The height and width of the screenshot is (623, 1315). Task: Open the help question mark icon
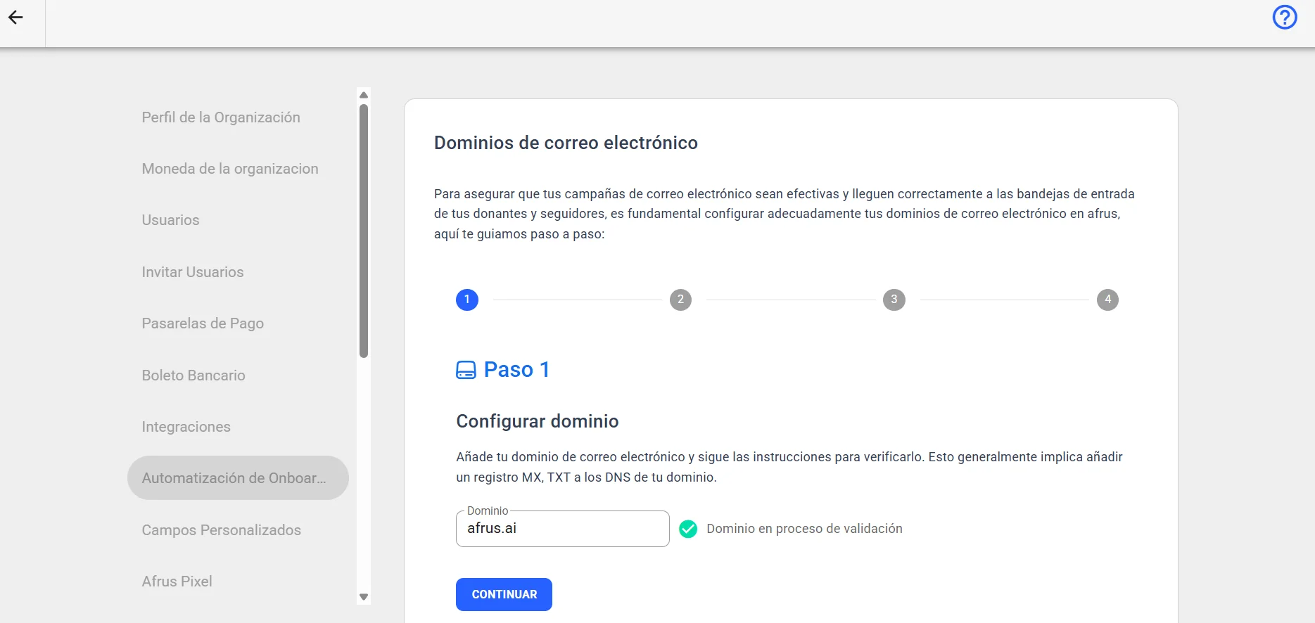point(1285,17)
